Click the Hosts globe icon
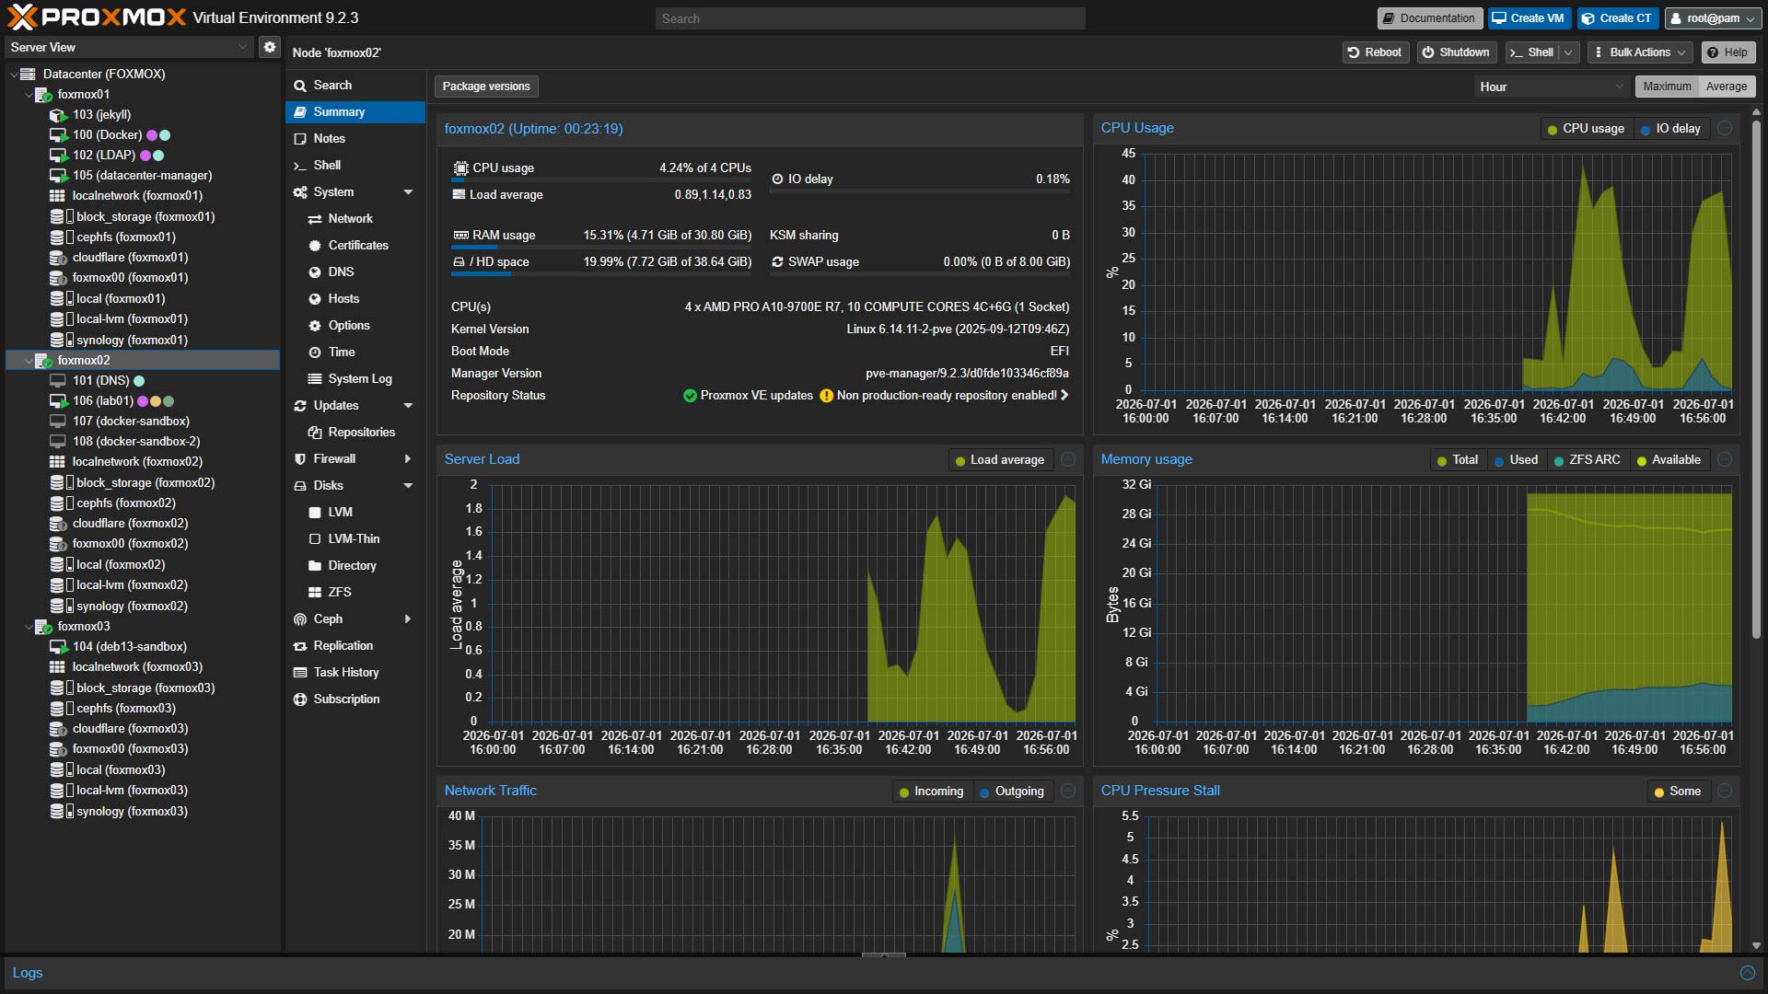This screenshot has height=994, width=1768. tap(315, 299)
